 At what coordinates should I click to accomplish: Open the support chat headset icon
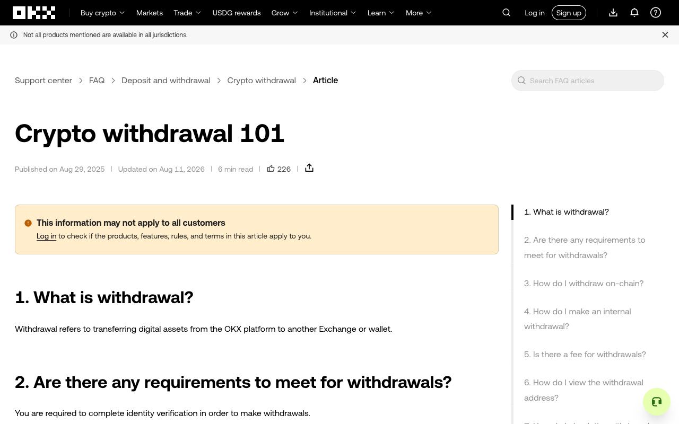coord(657,402)
